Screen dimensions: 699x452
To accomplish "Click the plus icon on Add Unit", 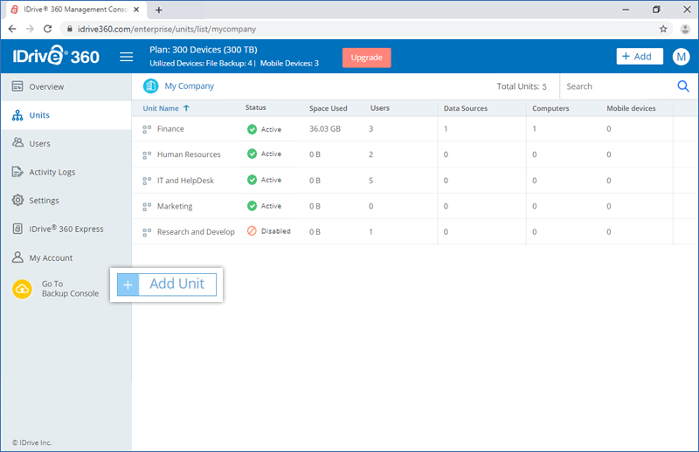I will (x=128, y=284).
